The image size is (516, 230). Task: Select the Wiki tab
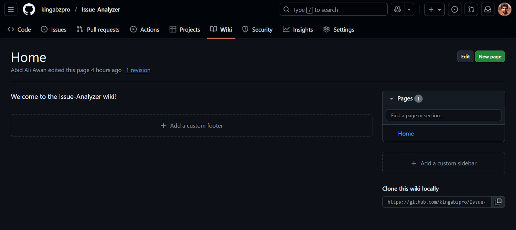[221, 30]
